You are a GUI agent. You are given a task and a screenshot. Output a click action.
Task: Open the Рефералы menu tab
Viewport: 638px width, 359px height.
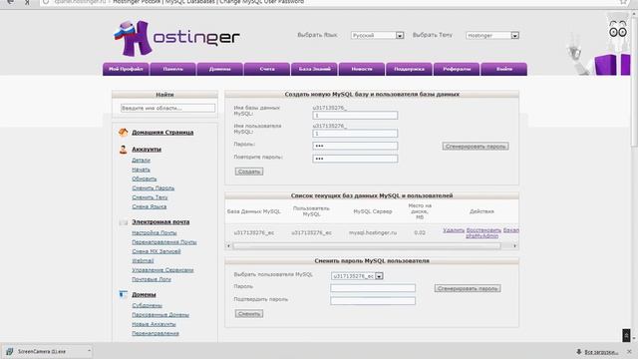pos(457,69)
